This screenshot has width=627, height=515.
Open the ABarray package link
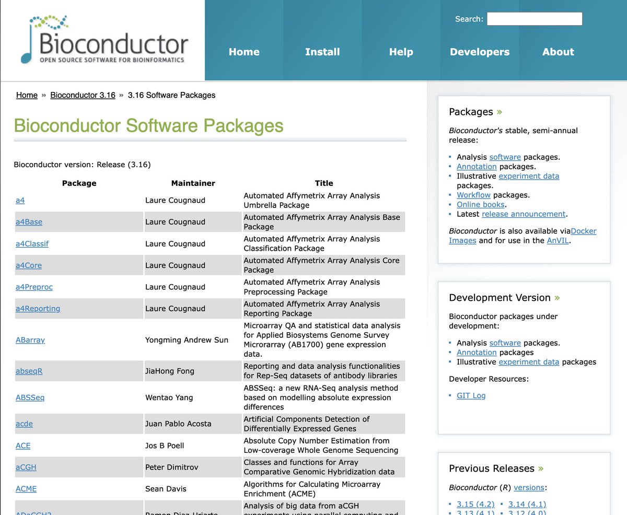tap(30, 340)
